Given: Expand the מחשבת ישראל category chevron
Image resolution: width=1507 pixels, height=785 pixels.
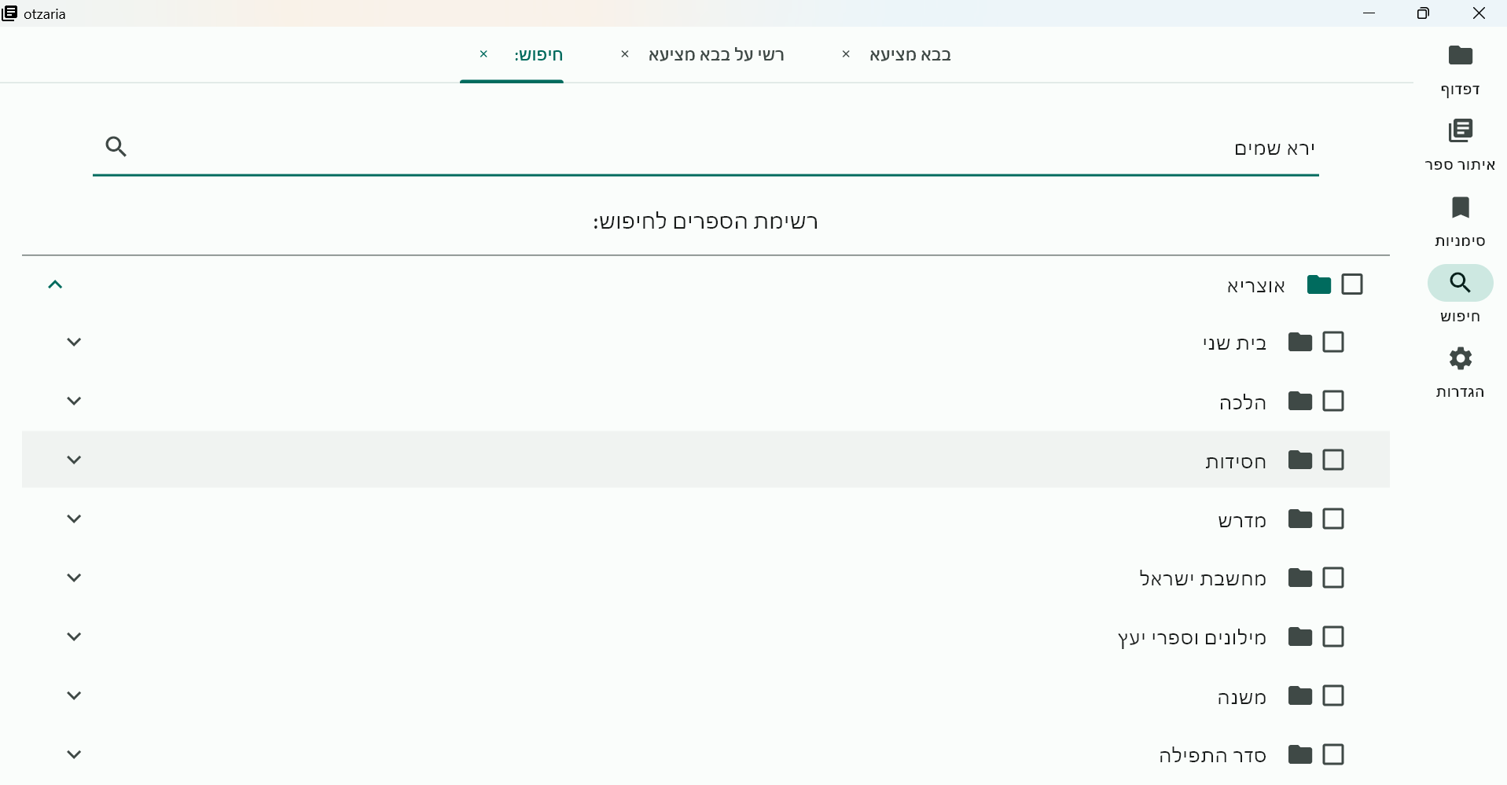Looking at the screenshot, I should 74,578.
